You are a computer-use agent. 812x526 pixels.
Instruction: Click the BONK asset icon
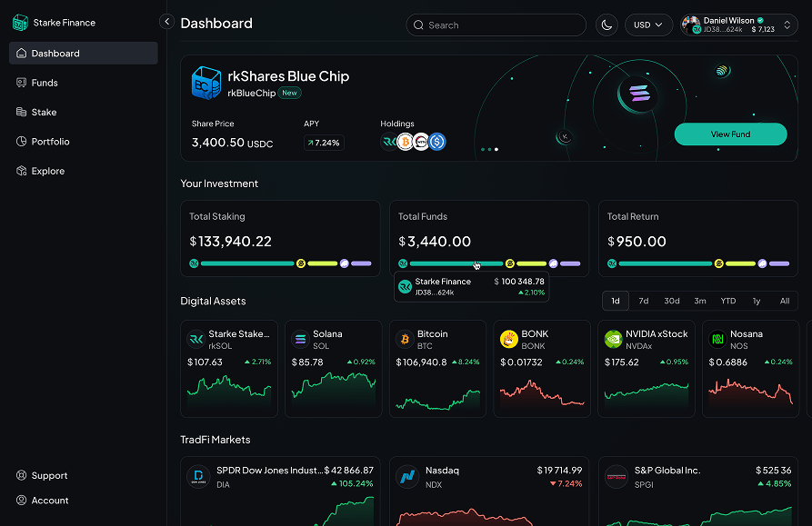point(509,339)
